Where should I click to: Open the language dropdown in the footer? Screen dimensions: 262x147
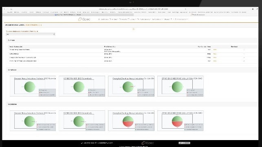(x=184, y=143)
